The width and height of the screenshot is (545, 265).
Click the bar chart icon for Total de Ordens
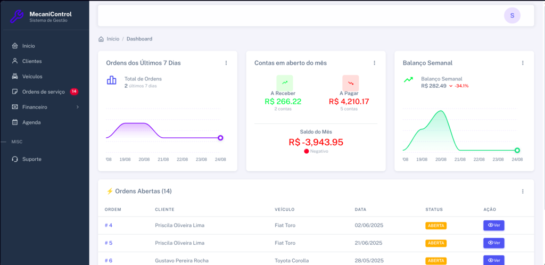(112, 80)
